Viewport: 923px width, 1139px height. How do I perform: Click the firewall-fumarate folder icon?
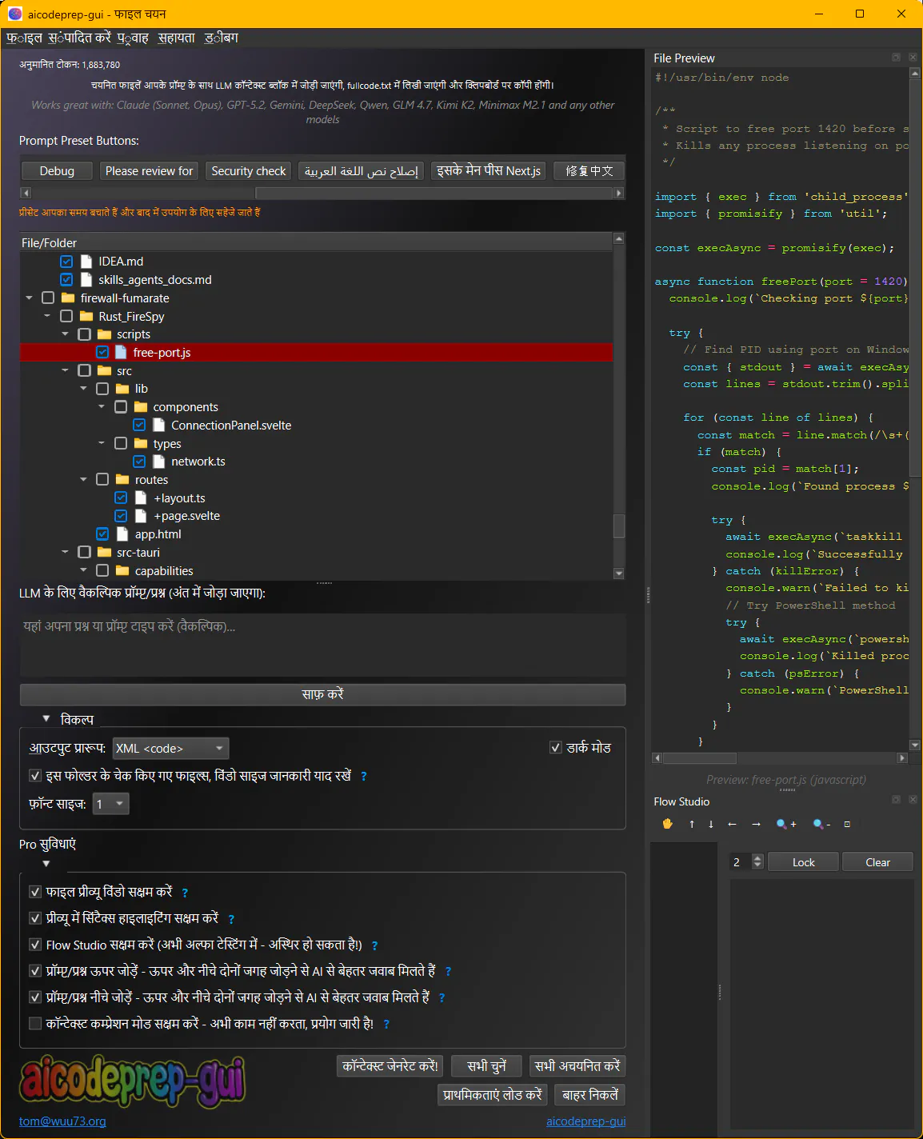(x=68, y=298)
